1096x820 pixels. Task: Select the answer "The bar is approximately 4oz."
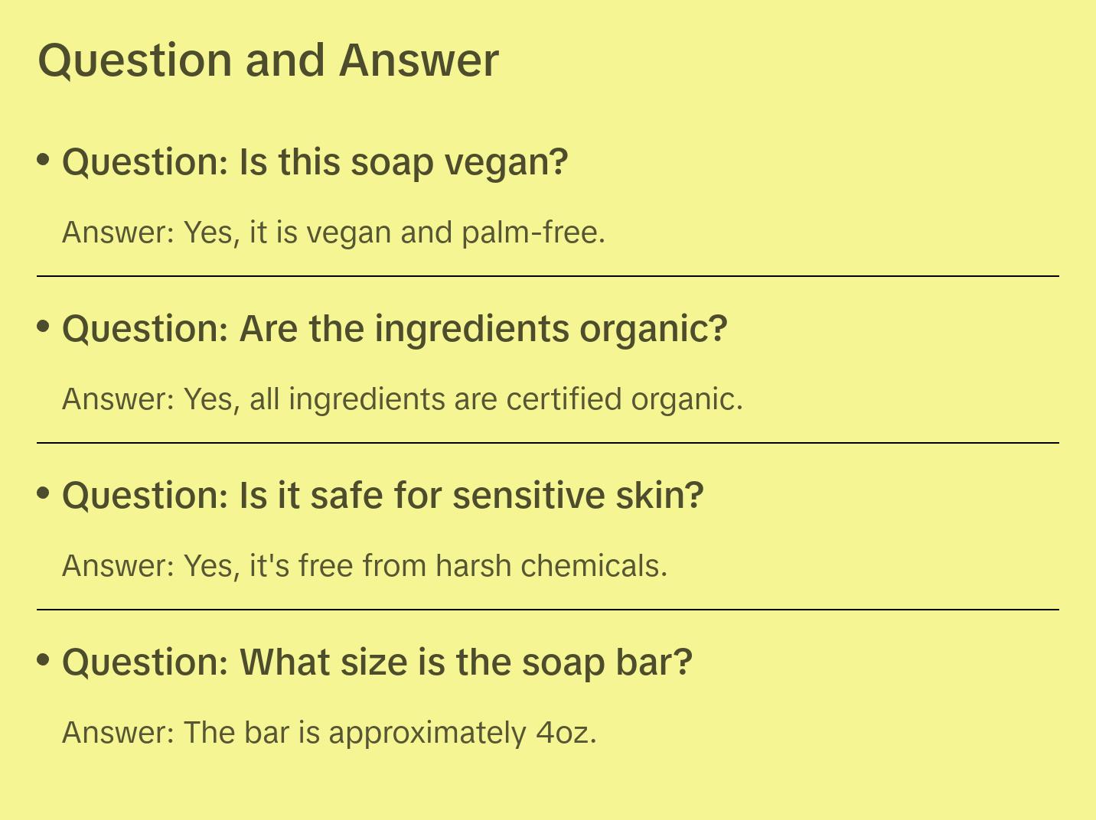pyautogui.click(x=329, y=733)
